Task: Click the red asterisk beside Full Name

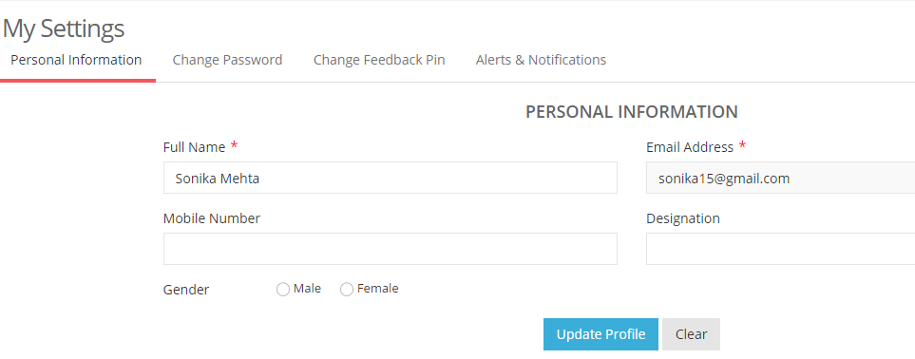Action: (234, 145)
